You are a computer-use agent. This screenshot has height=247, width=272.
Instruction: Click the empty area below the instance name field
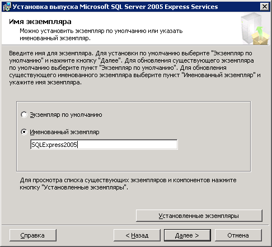click(x=134, y=160)
